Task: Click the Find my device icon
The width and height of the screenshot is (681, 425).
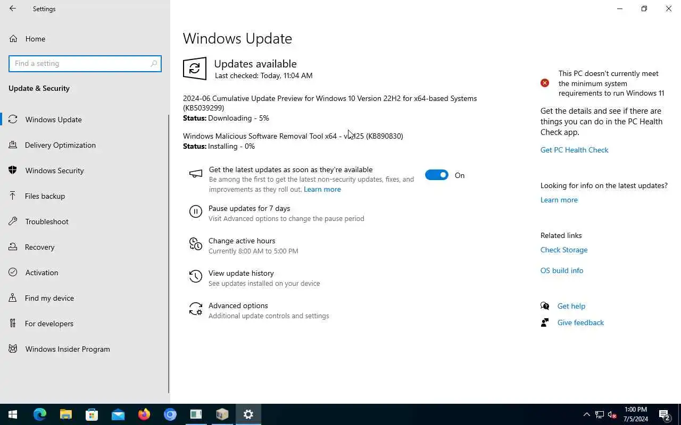Action: tap(13, 298)
